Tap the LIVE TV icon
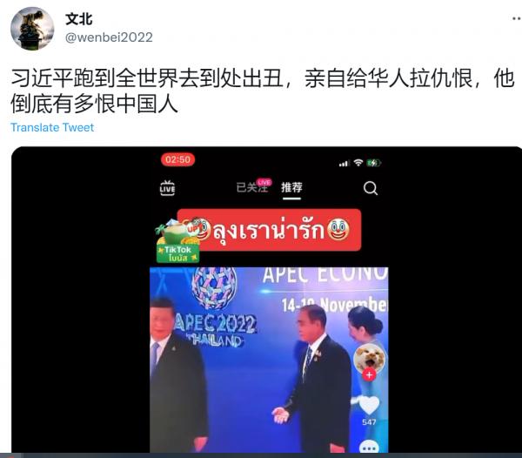This screenshot has height=458, width=522. pos(167,188)
